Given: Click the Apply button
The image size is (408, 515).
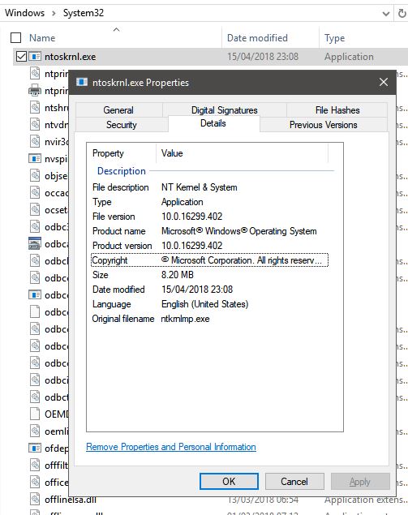Looking at the screenshot, I should coord(360,482).
